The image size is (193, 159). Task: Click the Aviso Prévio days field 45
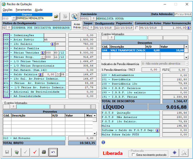(x=55, y=40)
